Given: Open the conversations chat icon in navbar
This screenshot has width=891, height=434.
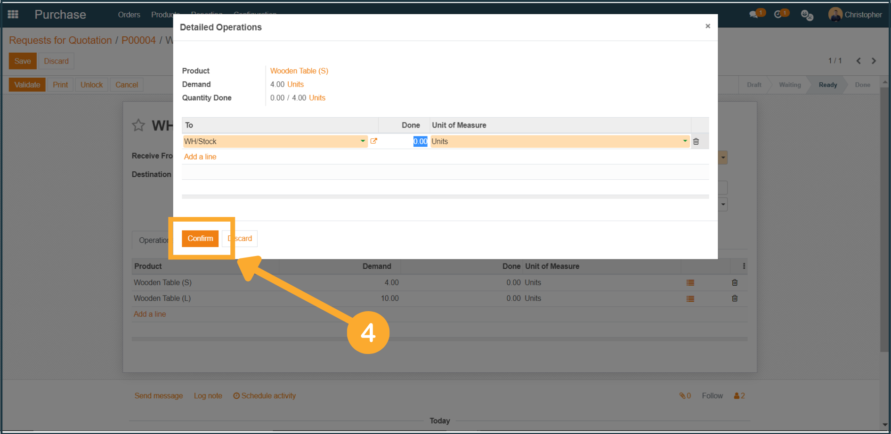Looking at the screenshot, I should [753, 15].
